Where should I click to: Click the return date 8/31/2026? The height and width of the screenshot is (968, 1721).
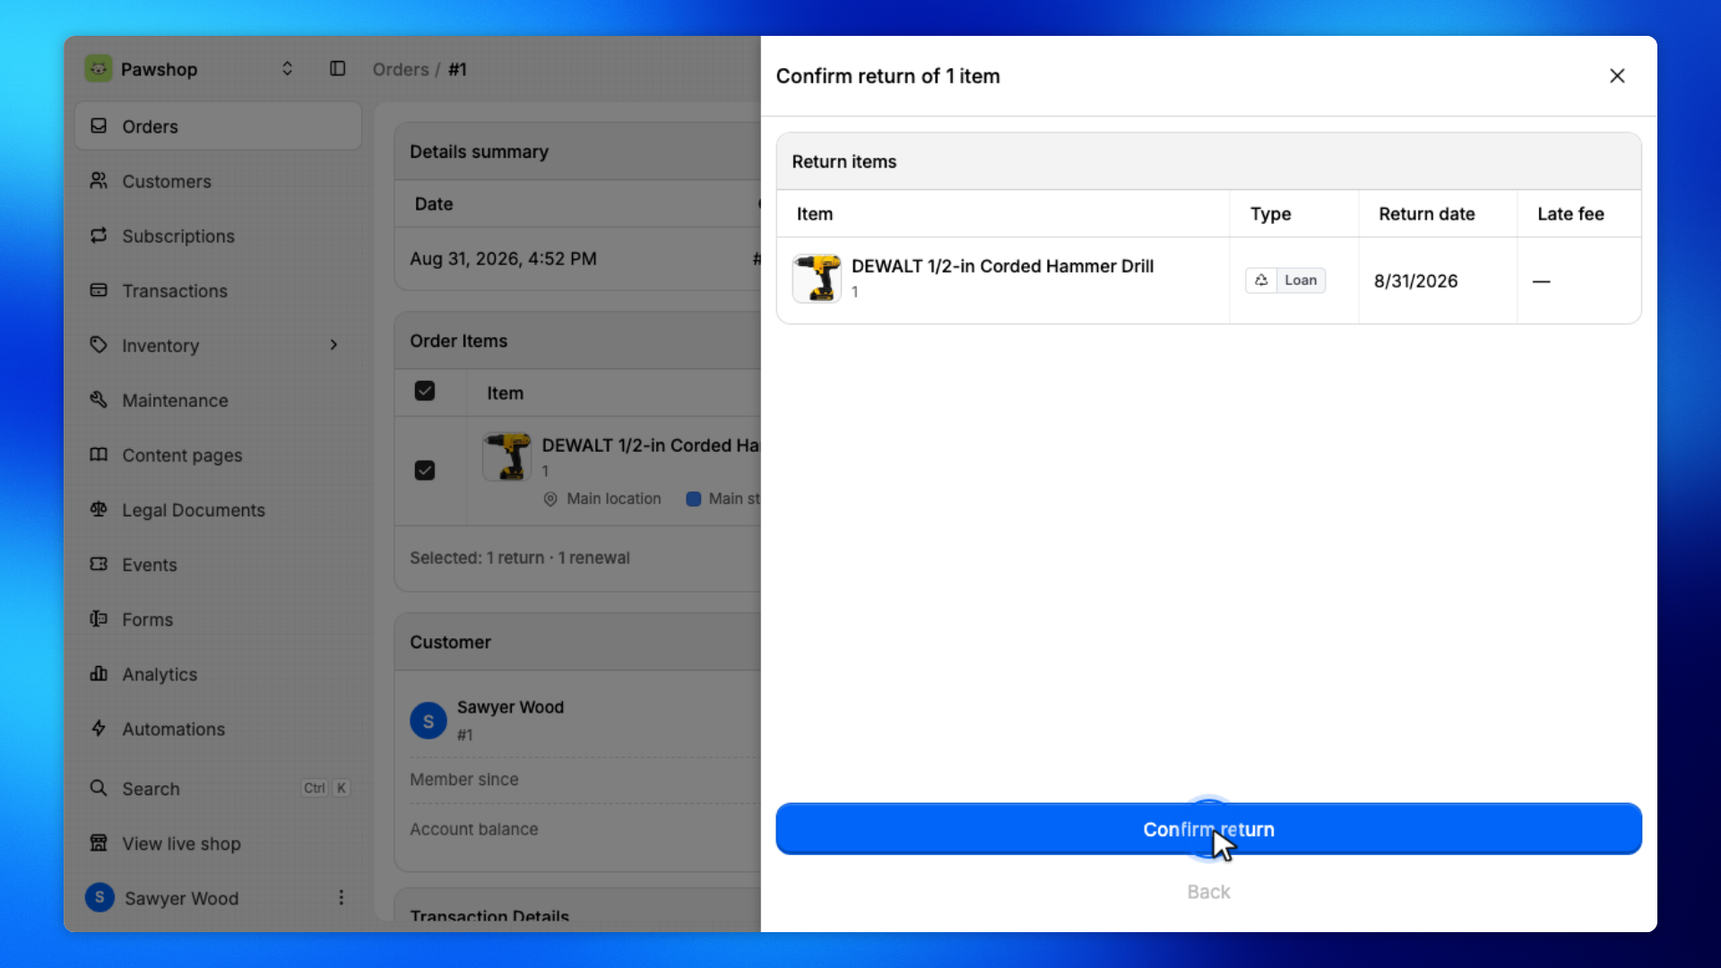tap(1415, 281)
